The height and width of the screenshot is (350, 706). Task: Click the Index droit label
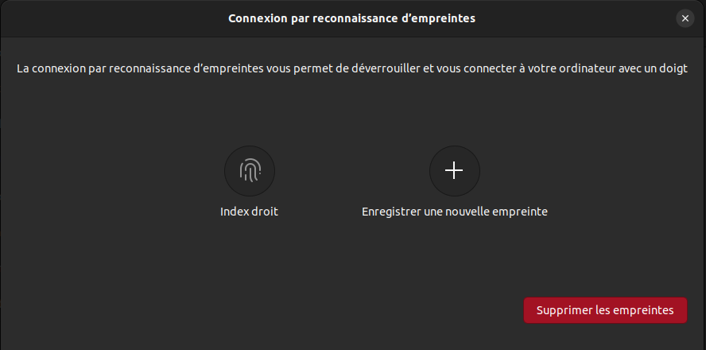tap(250, 212)
